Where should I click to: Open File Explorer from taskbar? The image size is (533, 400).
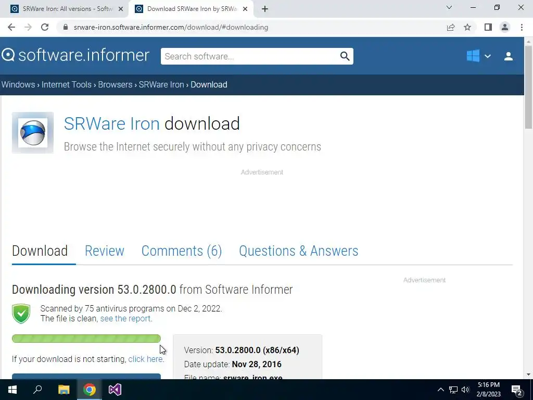click(64, 390)
